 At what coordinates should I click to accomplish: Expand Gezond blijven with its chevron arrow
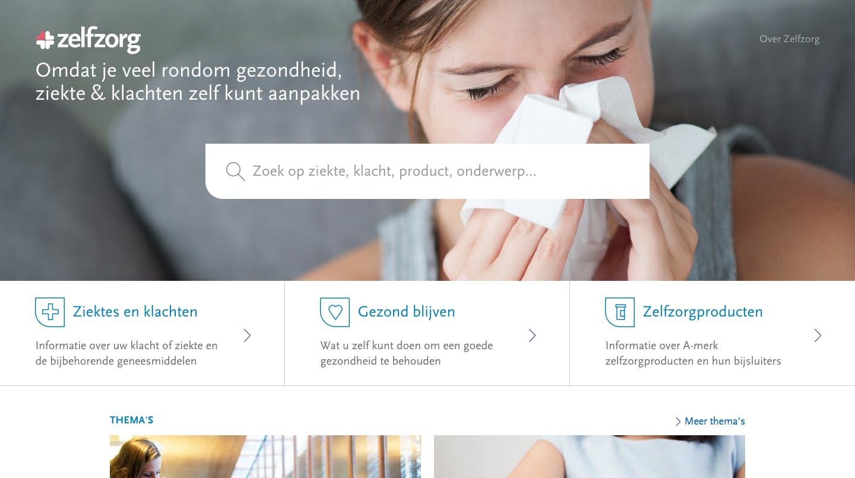[x=533, y=335]
